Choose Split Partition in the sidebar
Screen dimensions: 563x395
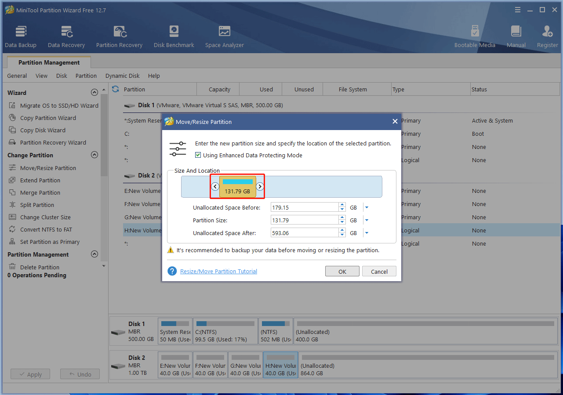click(37, 205)
